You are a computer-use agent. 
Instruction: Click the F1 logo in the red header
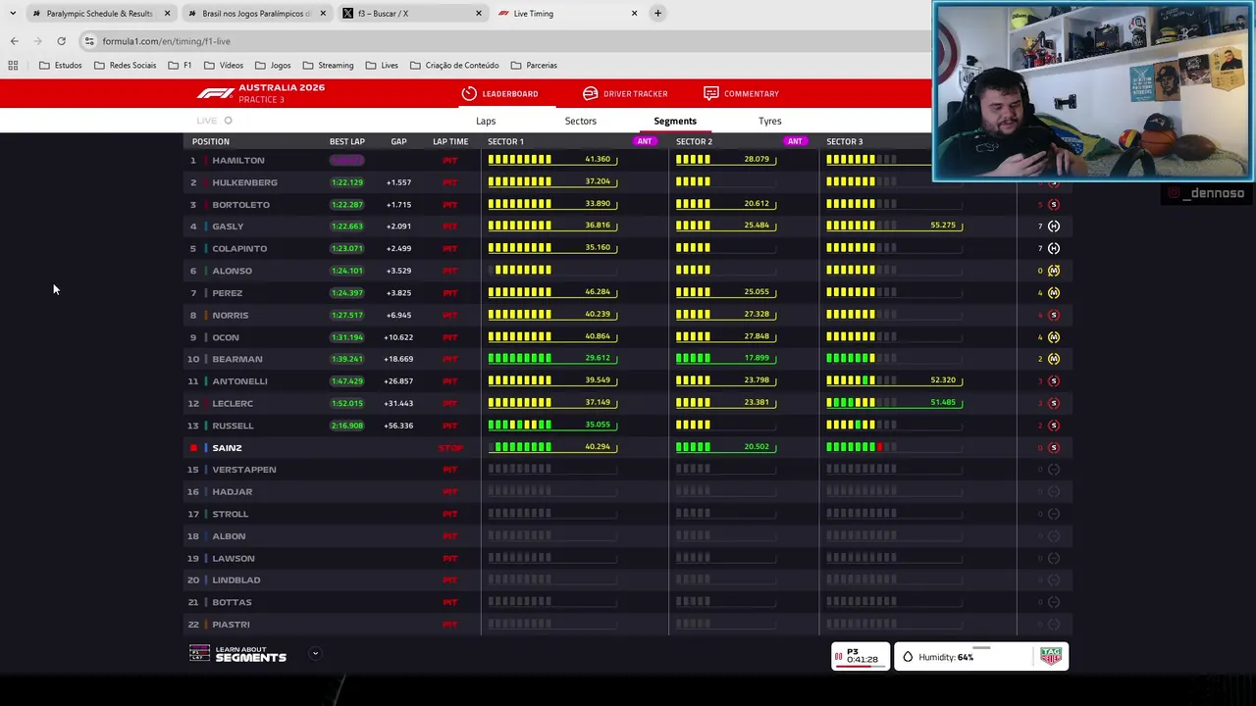[215, 93]
